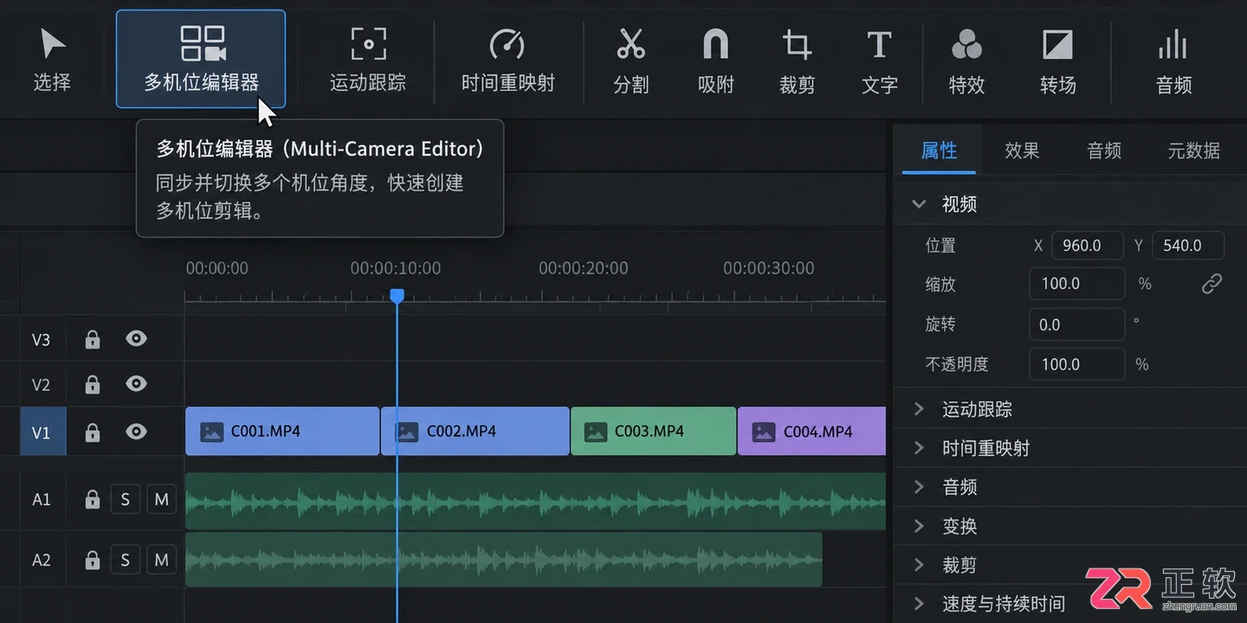Open the 元数据 tab
Image resolution: width=1247 pixels, height=623 pixels.
[1193, 151]
